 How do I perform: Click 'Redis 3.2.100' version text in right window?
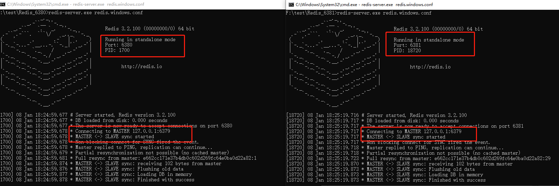coord(438,29)
